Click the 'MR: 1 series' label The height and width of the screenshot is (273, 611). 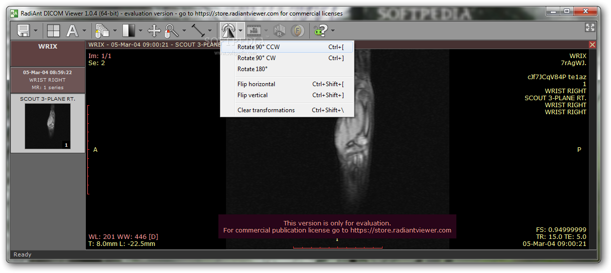point(48,88)
